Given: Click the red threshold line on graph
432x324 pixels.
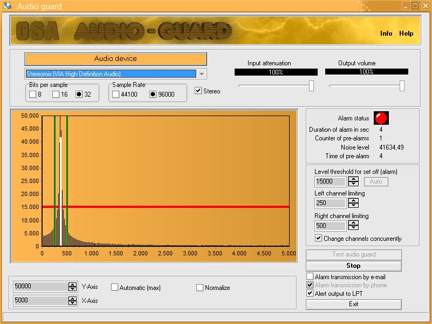Looking at the screenshot, I should coord(166,207).
